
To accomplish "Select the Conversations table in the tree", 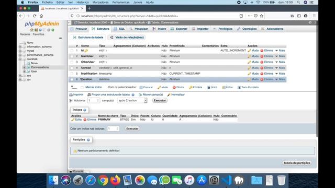I will pos(40,67).
